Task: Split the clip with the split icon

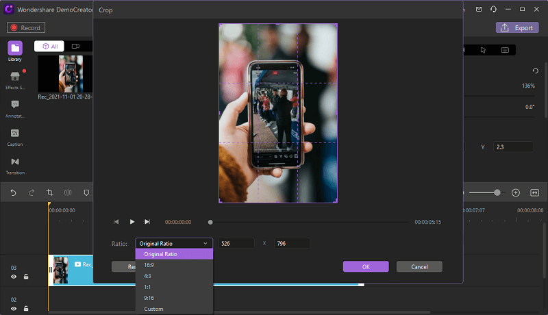Action: pyautogui.click(x=68, y=192)
